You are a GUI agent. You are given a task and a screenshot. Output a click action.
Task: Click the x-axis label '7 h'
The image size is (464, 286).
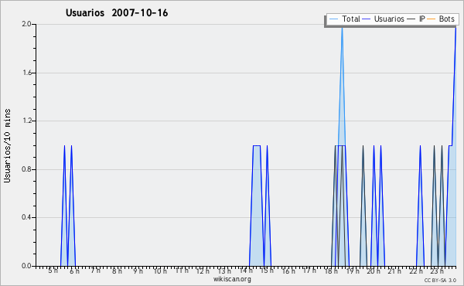point(96,271)
